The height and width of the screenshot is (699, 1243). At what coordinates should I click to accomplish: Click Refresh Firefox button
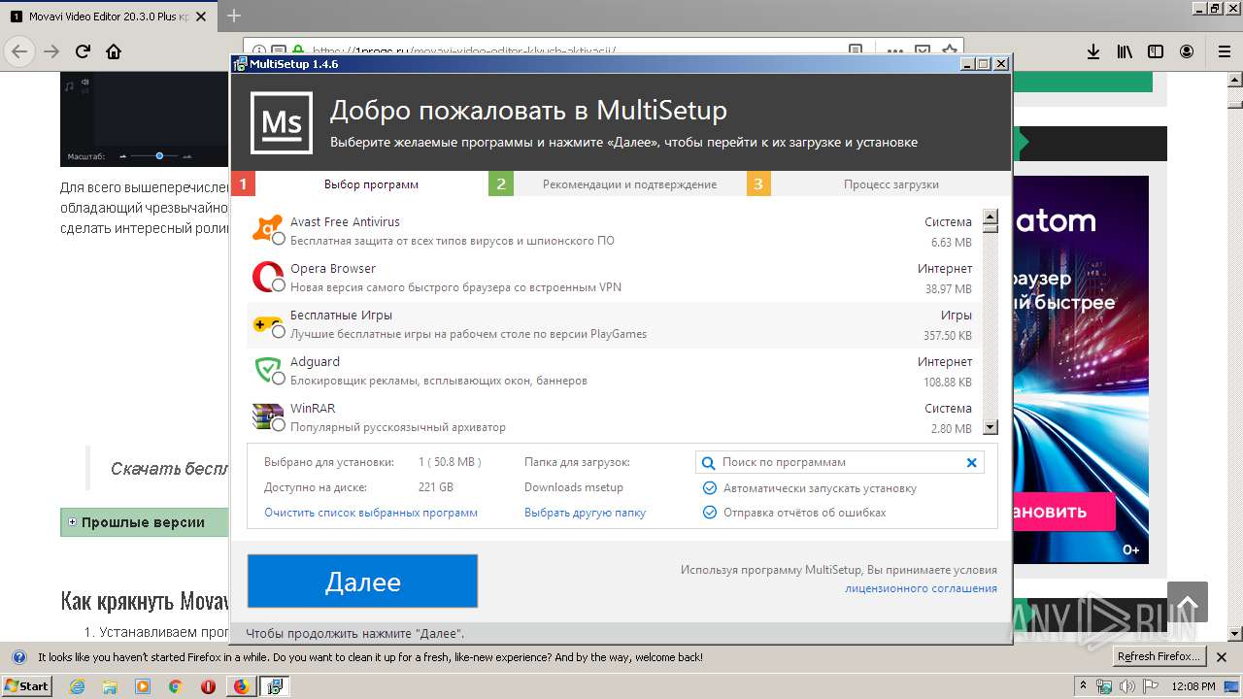tap(1159, 656)
